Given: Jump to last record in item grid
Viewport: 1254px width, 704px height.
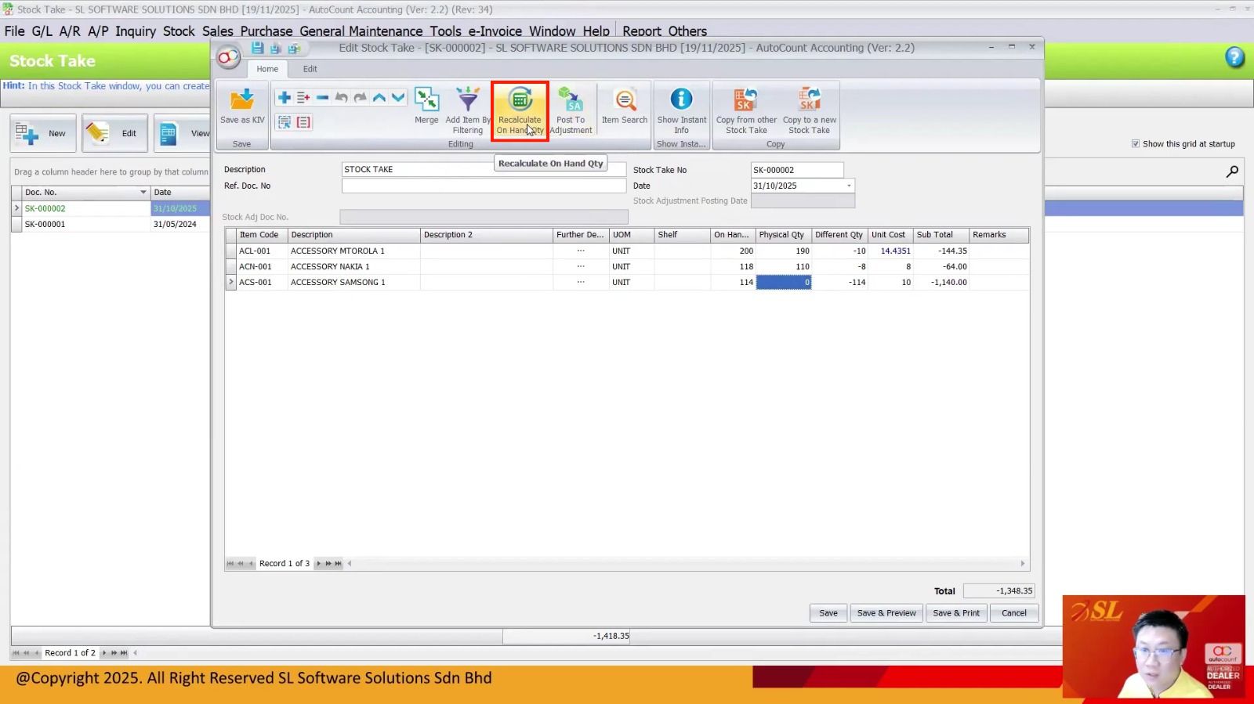Looking at the screenshot, I should [338, 564].
